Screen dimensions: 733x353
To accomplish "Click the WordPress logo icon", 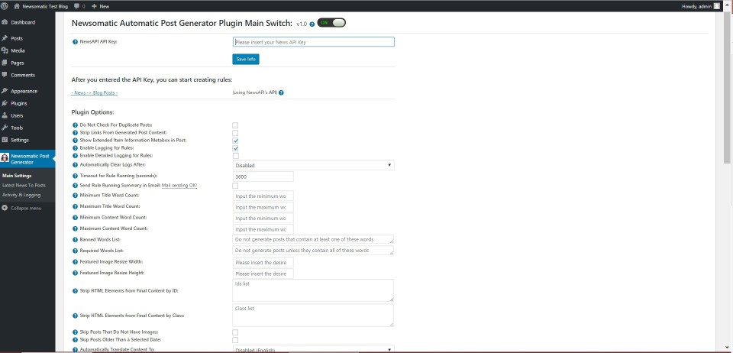I will 6,6.
